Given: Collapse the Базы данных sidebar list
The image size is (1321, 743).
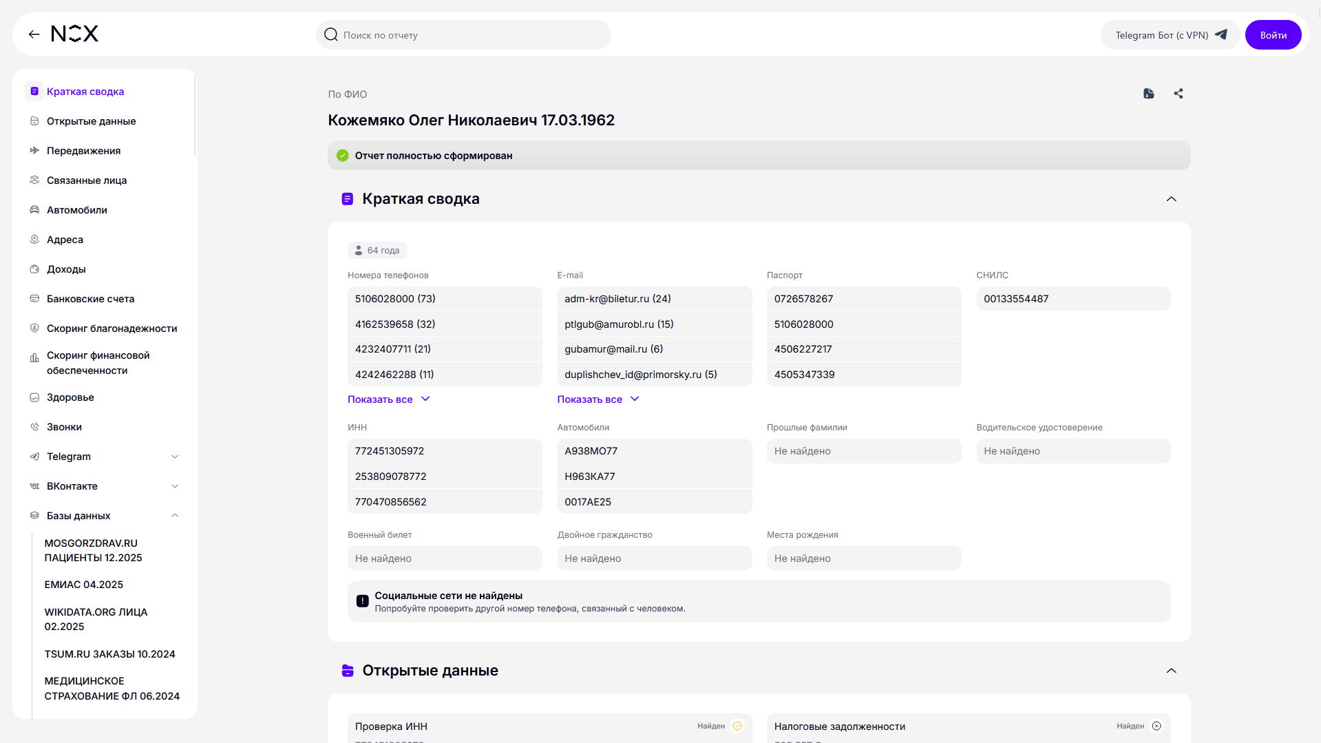Looking at the screenshot, I should click(x=175, y=516).
